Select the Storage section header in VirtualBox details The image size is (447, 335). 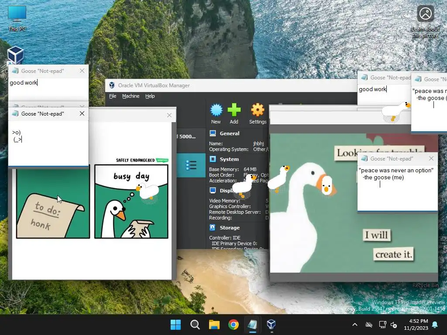click(230, 228)
